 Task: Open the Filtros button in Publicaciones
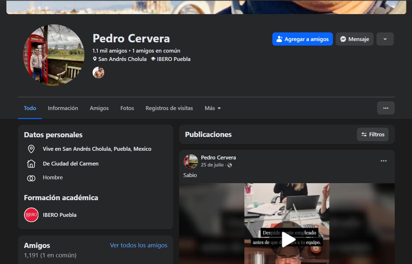[373, 134]
